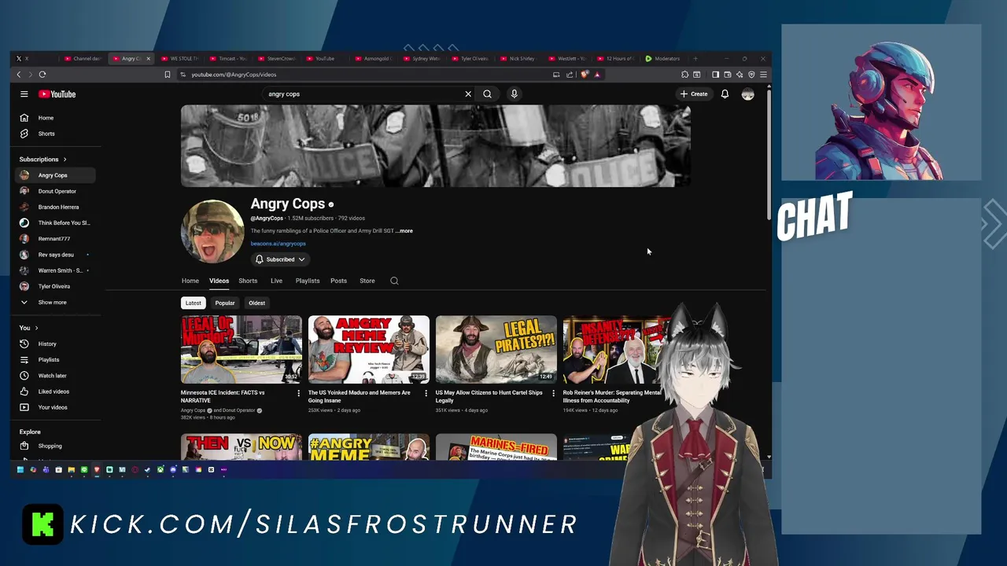Image resolution: width=1007 pixels, height=566 pixels.
Task: Open options for Angry Meme Review video
Action: (x=426, y=393)
